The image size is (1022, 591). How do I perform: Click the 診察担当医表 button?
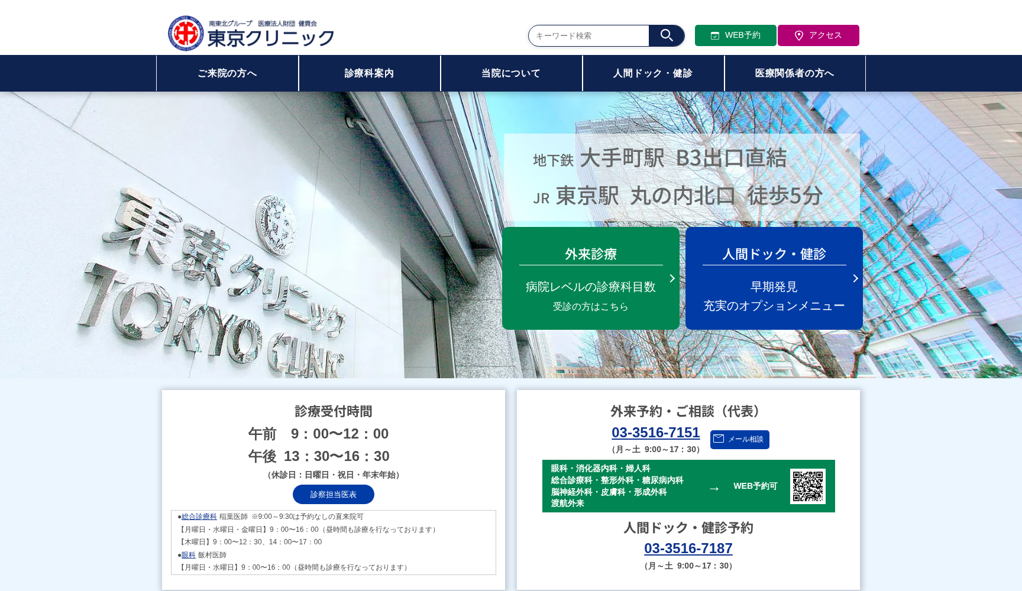click(333, 495)
